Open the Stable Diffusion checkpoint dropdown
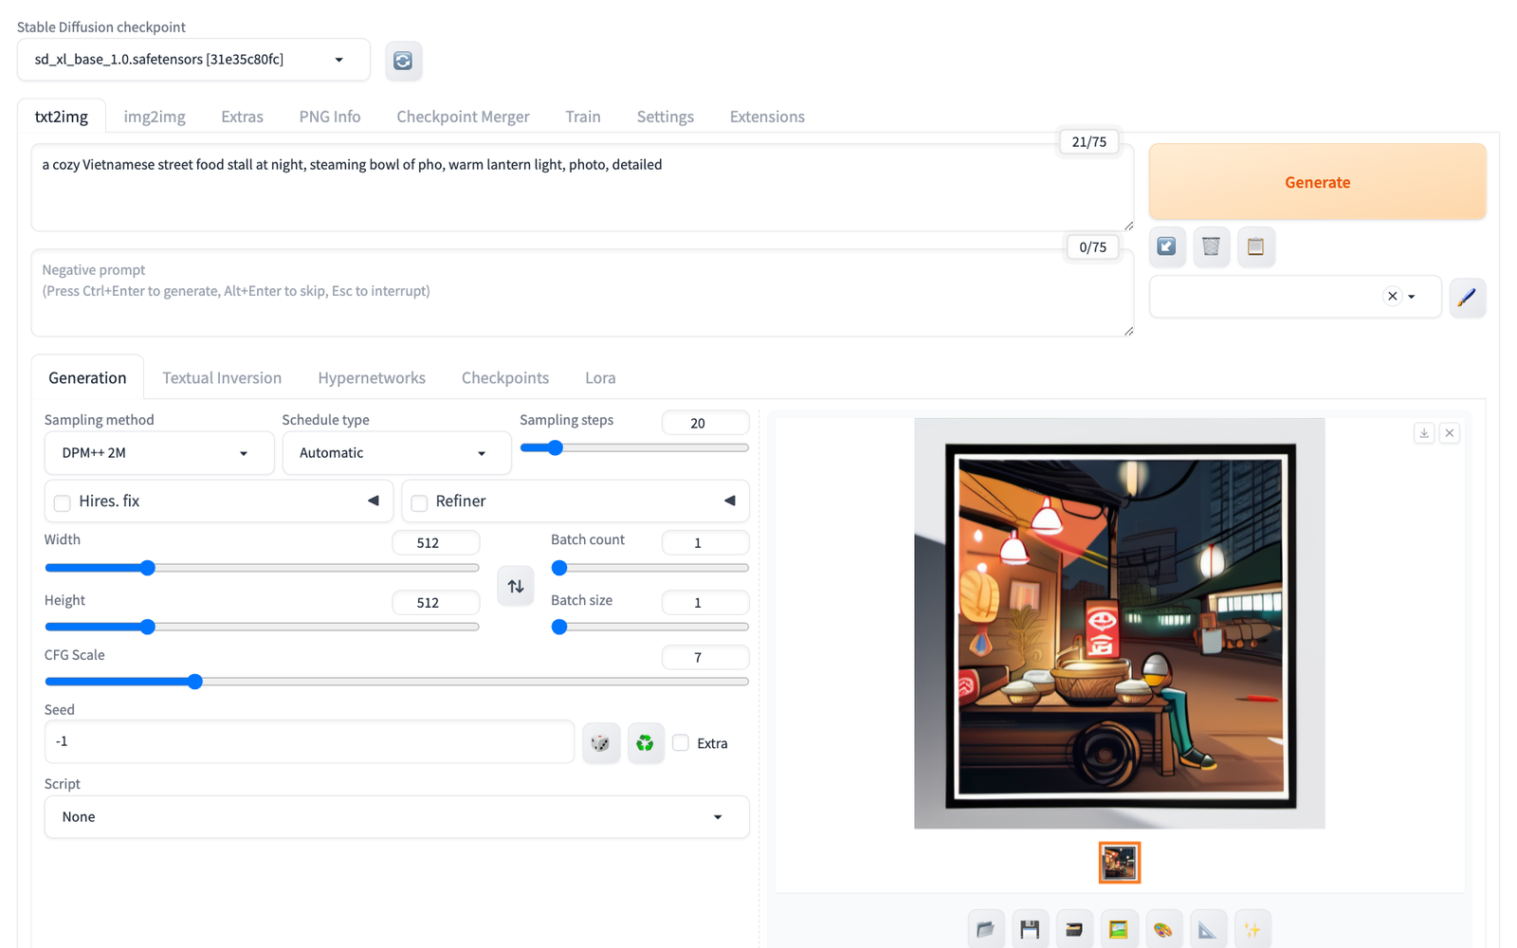 coord(193,60)
